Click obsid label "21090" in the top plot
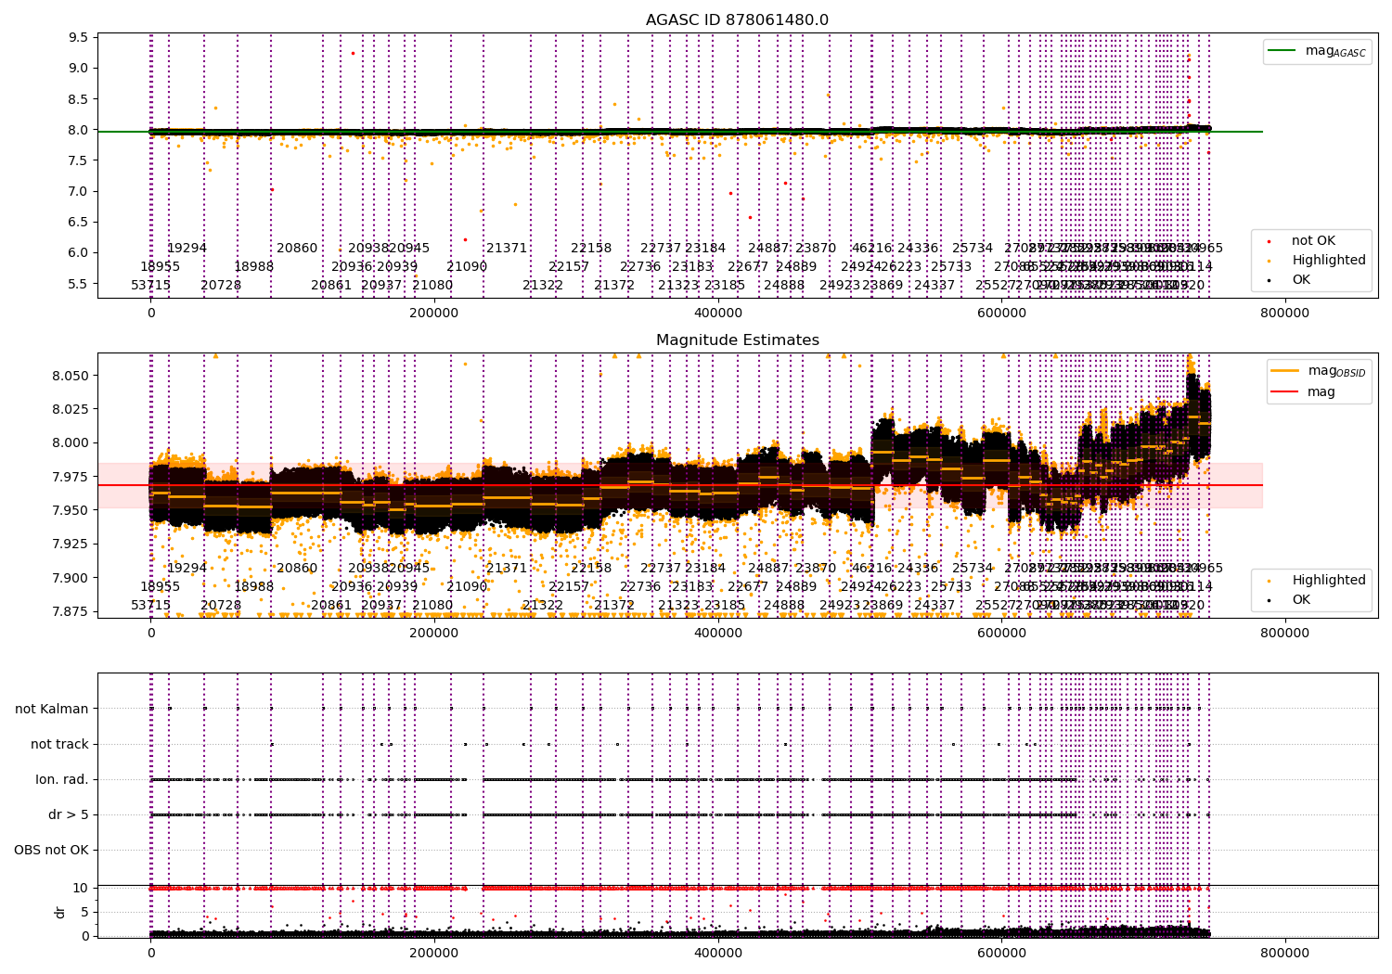This screenshot has height=974, width=1392. click(x=467, y=267)
